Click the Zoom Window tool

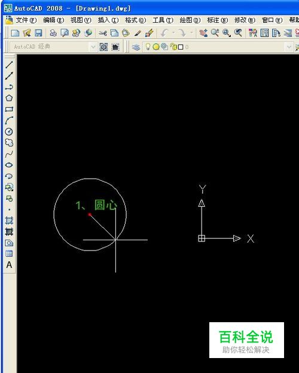[227, 33]
